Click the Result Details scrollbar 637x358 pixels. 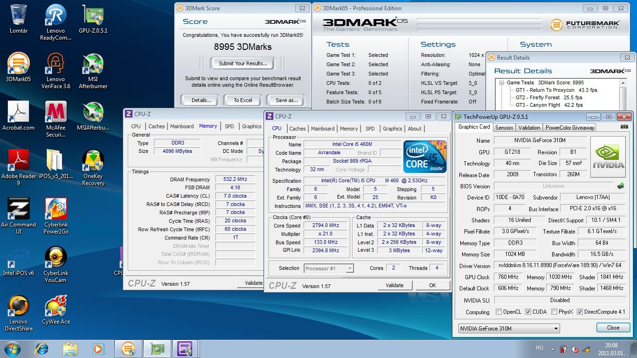(x=623, y=94)
